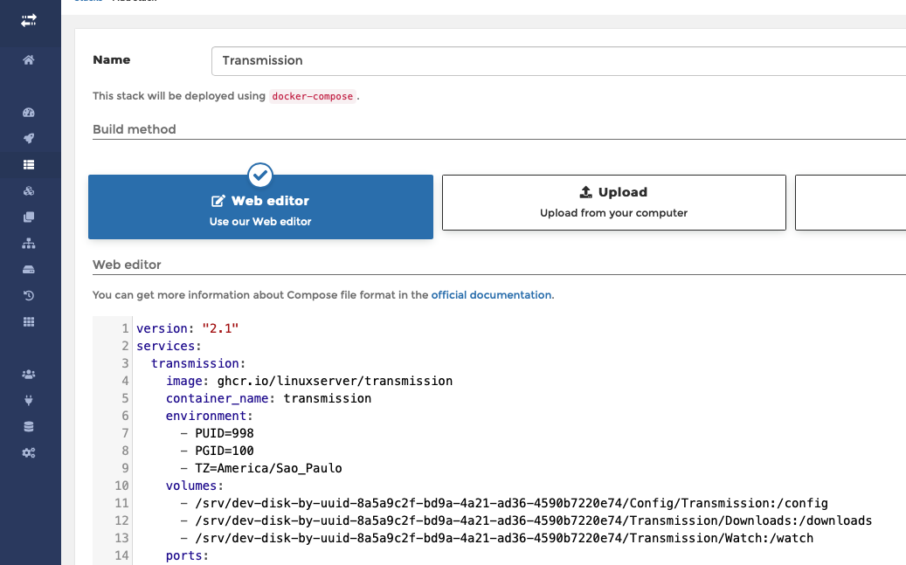Open the Stacks list menu item

[x=29, y=164]
